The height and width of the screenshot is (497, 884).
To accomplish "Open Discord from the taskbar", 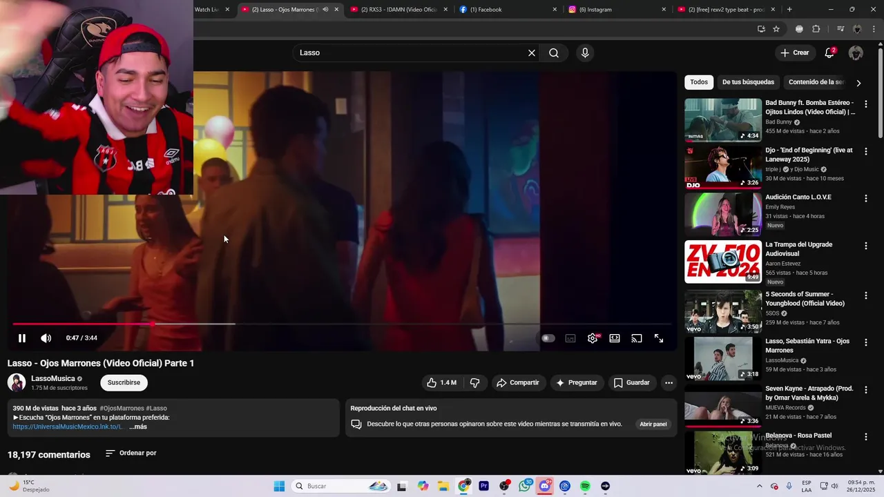I will point(545,486).
